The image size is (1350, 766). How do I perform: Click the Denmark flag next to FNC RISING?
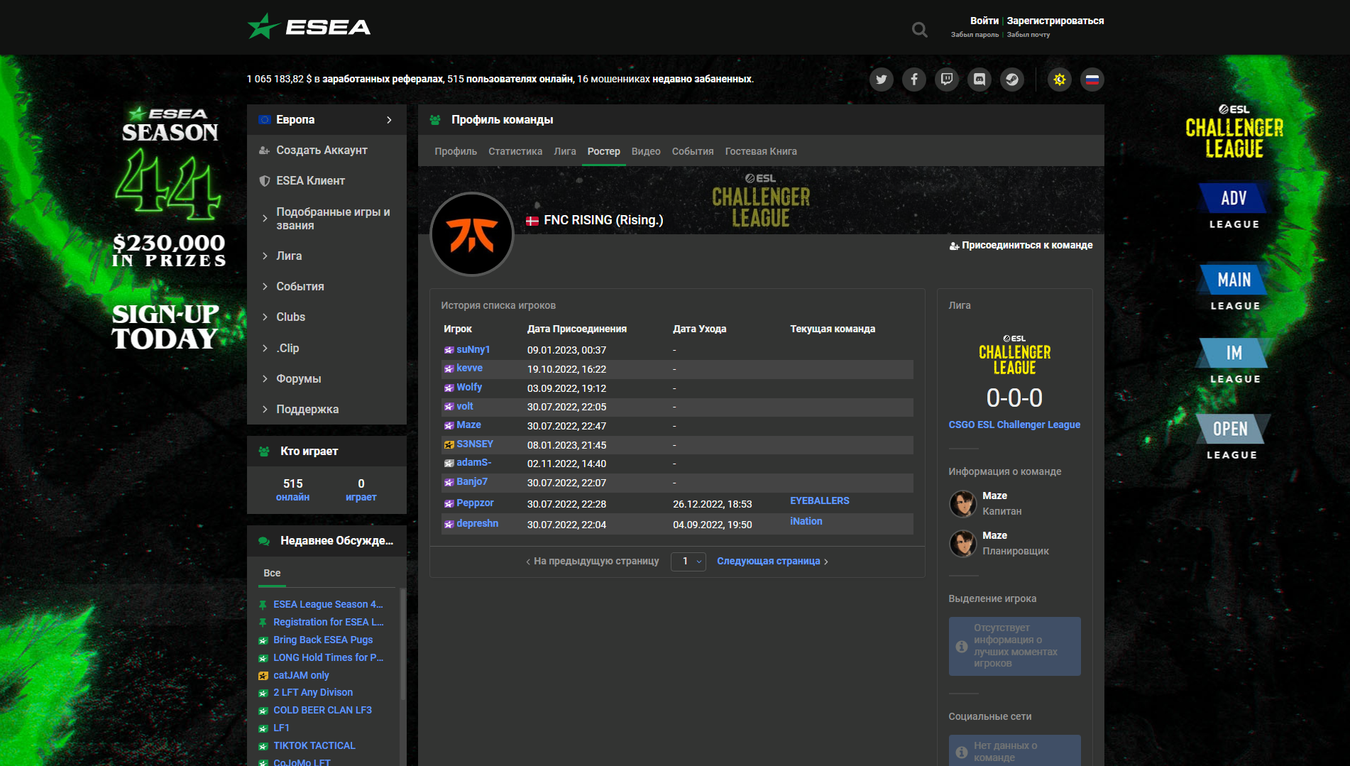tap(532, 221)
